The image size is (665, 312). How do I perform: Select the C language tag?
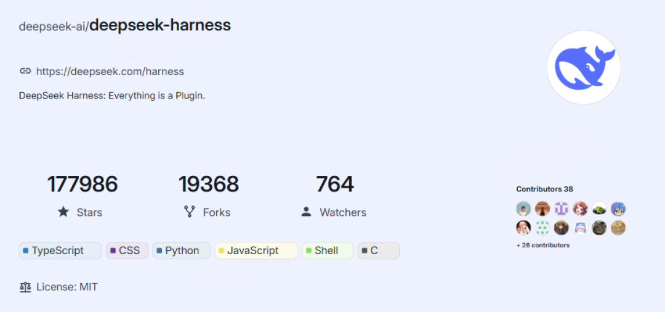click(x=379, y=250)
